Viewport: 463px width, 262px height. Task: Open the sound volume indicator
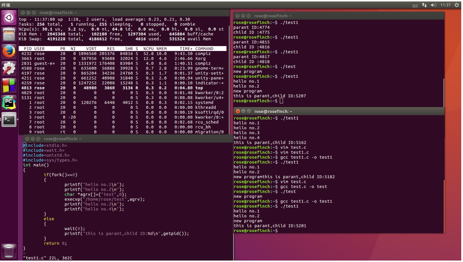[433, 5]
